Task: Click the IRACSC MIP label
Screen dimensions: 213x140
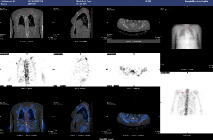Action: pyautogui.click(x=187, y=135)
